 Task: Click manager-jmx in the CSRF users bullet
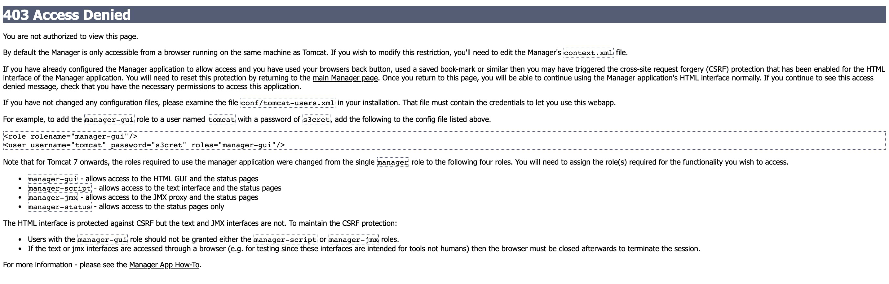(353, 239)
